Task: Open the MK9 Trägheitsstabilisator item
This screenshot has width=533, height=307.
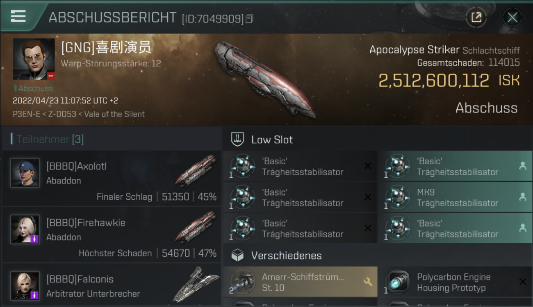Action: tap(455, 197)
